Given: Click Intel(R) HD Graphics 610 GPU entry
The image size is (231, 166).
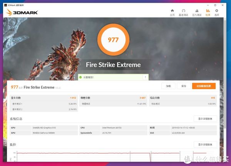Looking at the screenshot, I should pos(44,128).
